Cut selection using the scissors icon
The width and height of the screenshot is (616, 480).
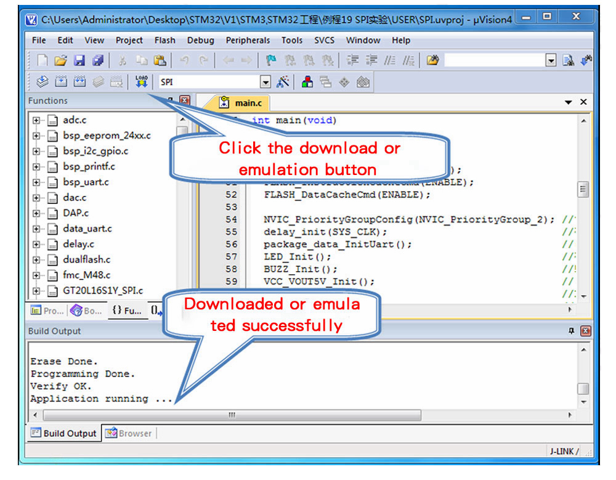[x=123, y=60]
